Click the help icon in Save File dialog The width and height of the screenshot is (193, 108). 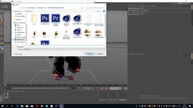(104, 11)
